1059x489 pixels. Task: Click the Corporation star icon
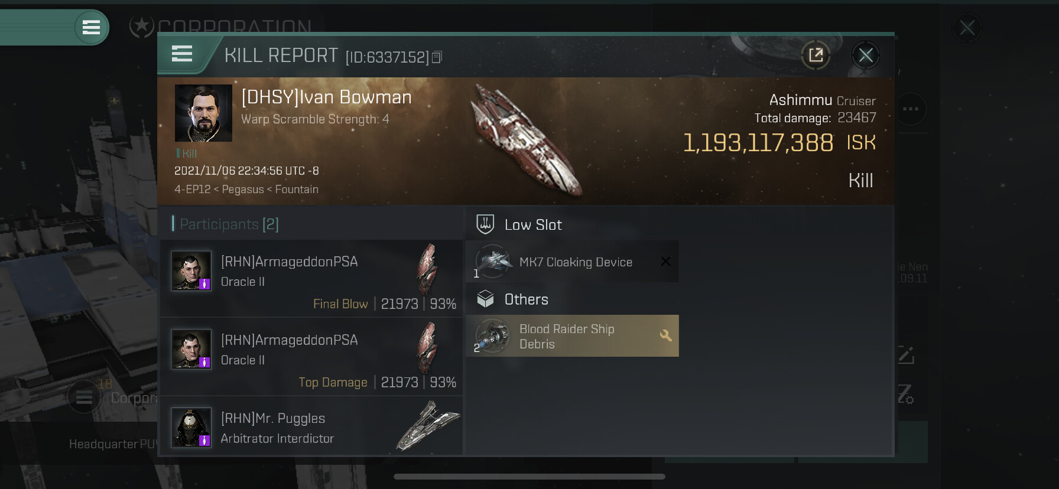[142, 26]
